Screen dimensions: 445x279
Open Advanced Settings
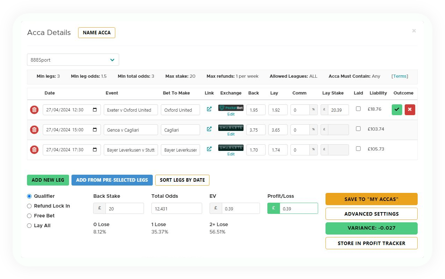click(371, 214)
